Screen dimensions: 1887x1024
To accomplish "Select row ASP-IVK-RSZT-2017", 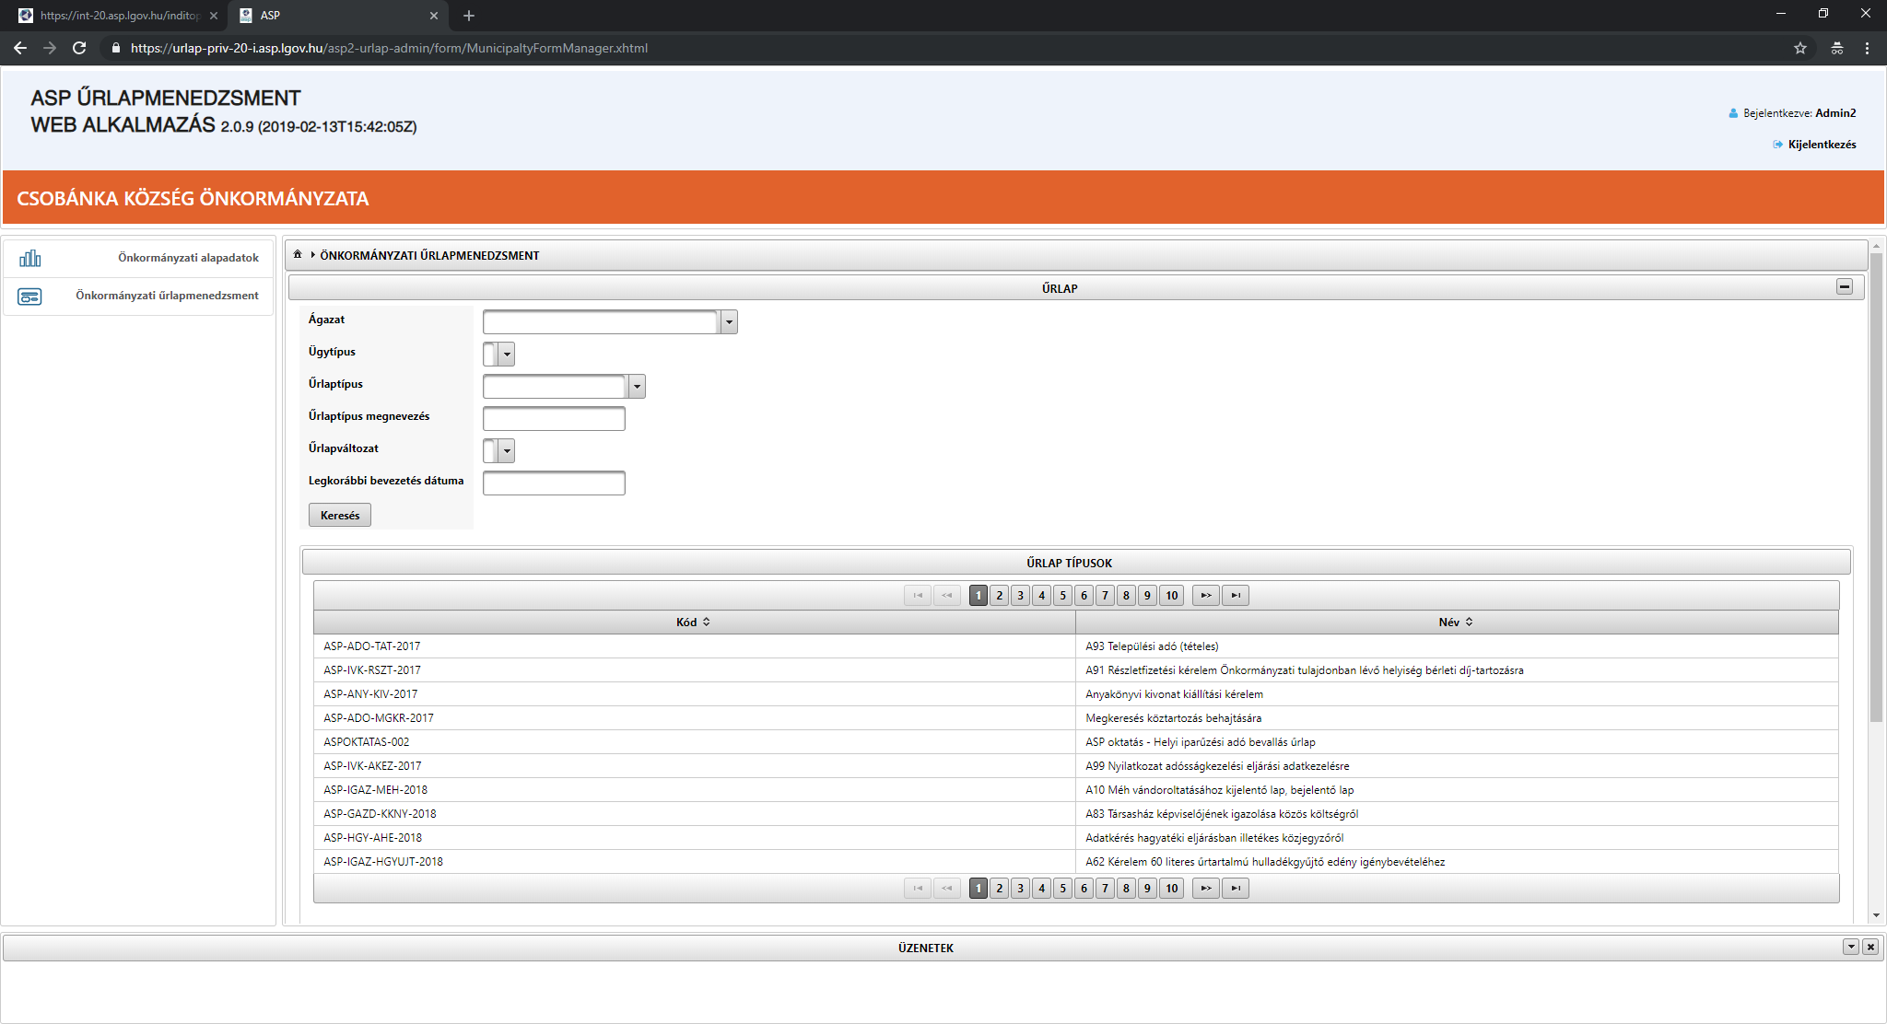I will 1076,670.
